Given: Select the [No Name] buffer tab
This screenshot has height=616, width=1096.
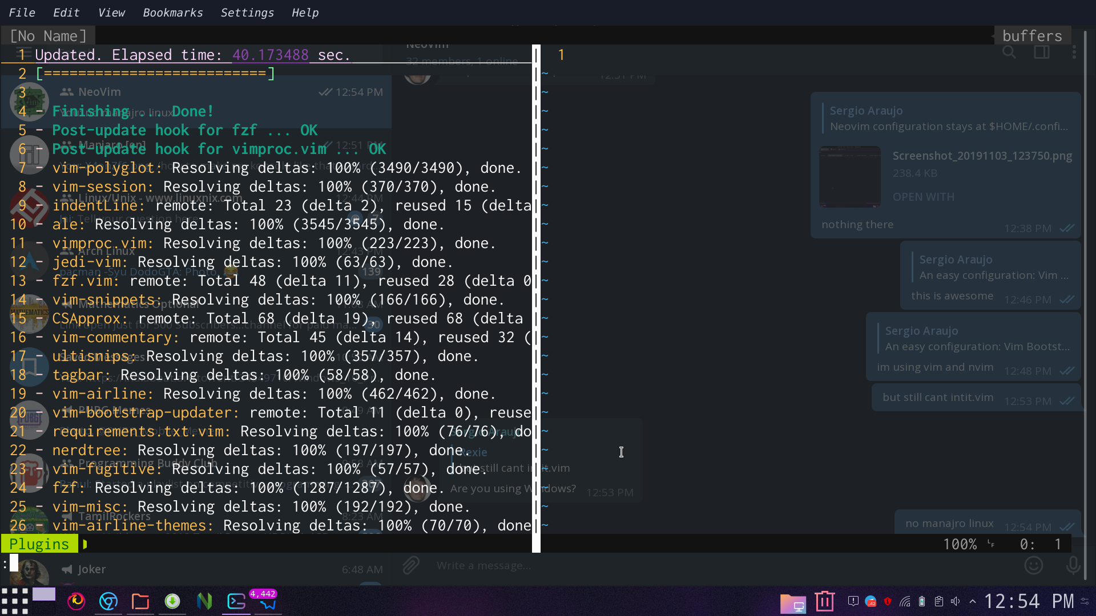Looking at the screenshot, I should tap(48, 36).
